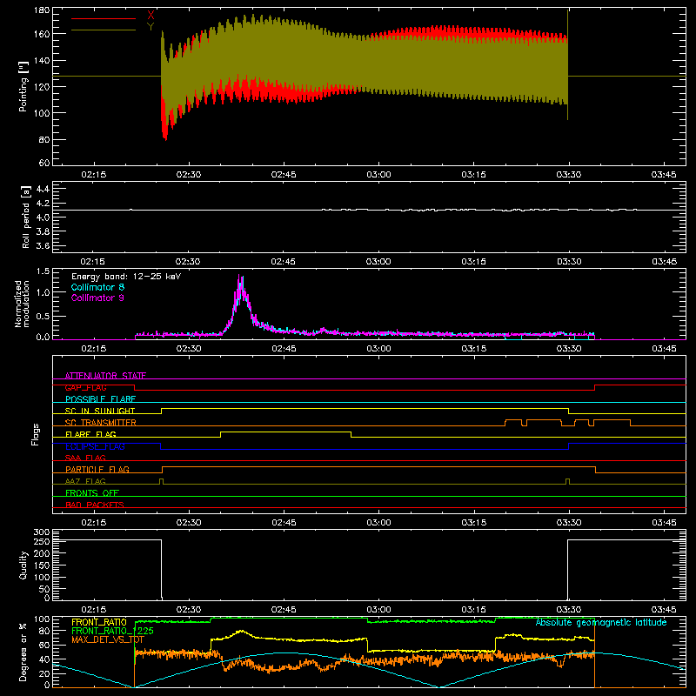Click the SAA_FLAG label
Image resolution: width=696 pixels, height=696 pixels.
(85, 458)
